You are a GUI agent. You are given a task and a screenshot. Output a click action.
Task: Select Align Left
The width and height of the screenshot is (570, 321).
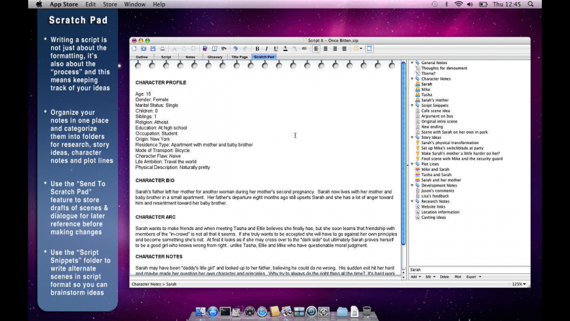coord(316,48)
